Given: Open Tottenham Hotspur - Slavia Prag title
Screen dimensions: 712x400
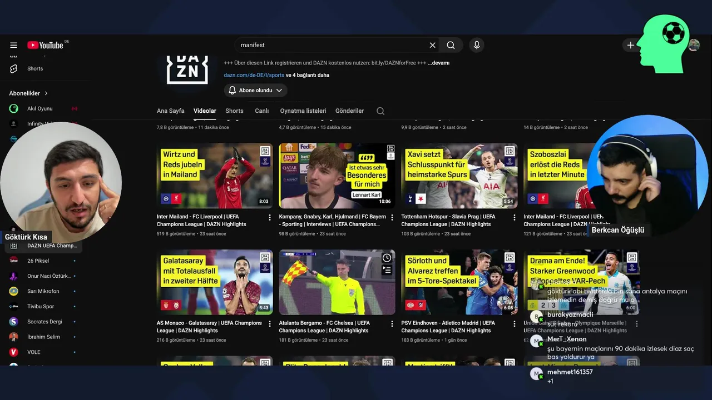Looking at the screenshot, I should [x=448, y=221].
